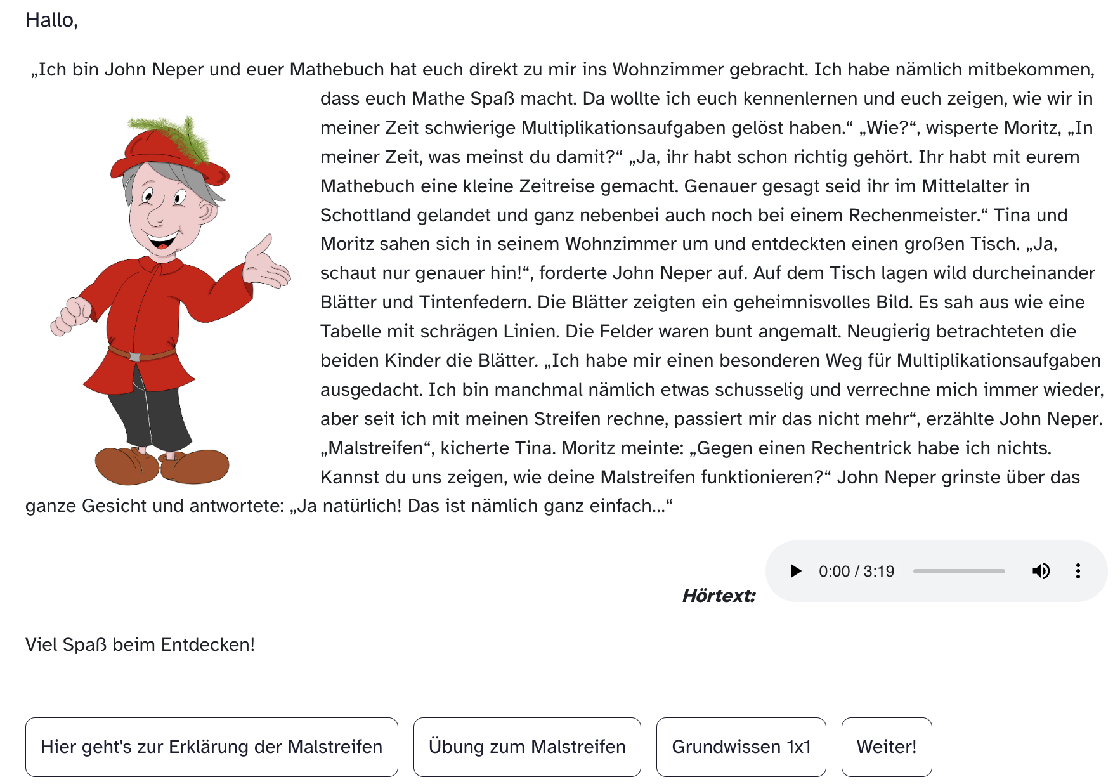Click the 0:00 / 3:19 time display
The image size is (1120, 784).
pyautogui.click(x=856, y=571)
